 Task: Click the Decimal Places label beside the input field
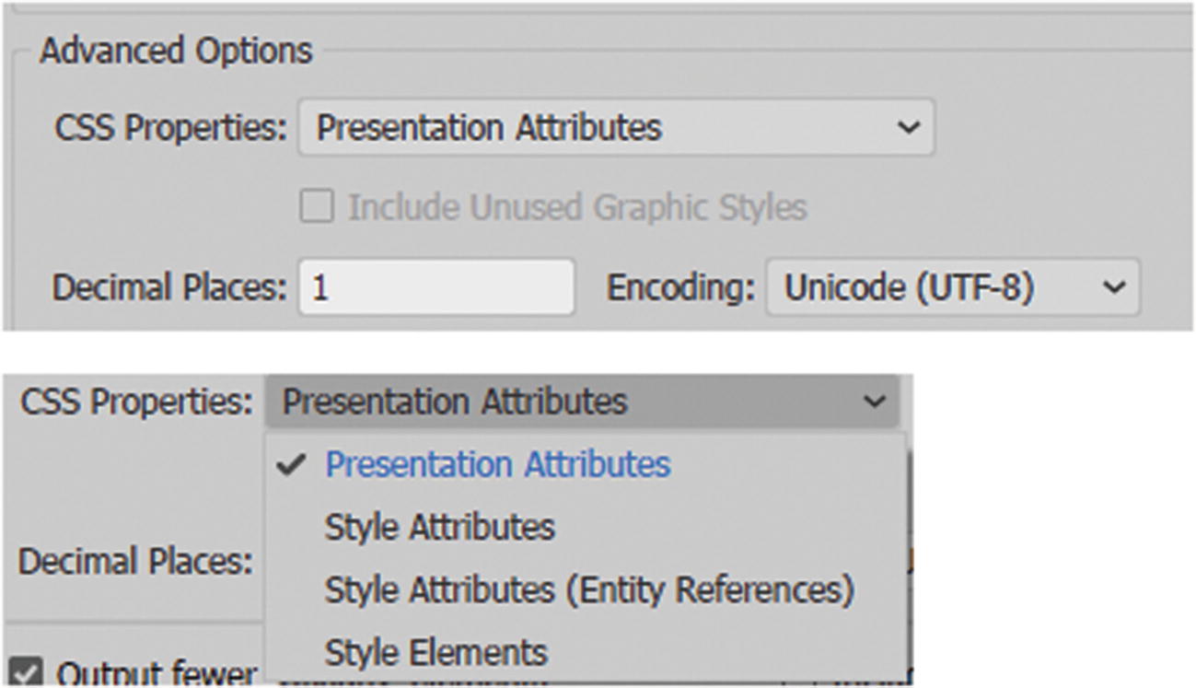170,288
